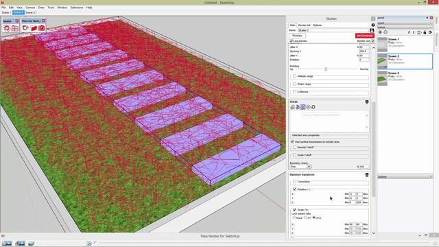Click the Skatter panel scroll down arrow

373,233
